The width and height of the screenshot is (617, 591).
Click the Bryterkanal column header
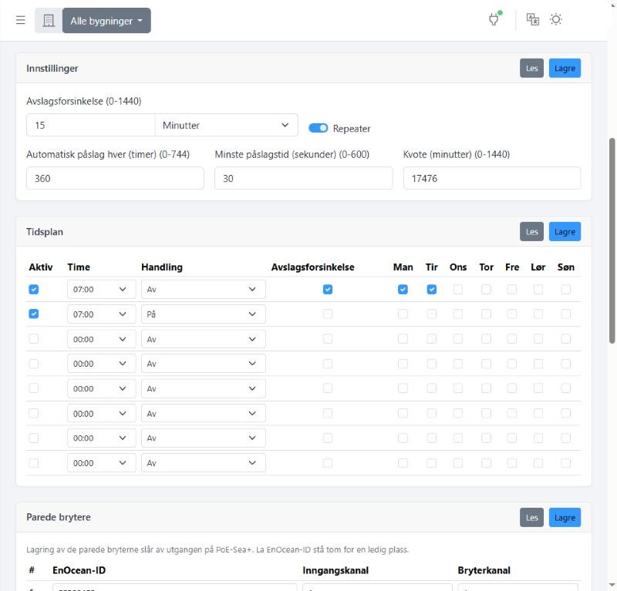coord(484,570)
